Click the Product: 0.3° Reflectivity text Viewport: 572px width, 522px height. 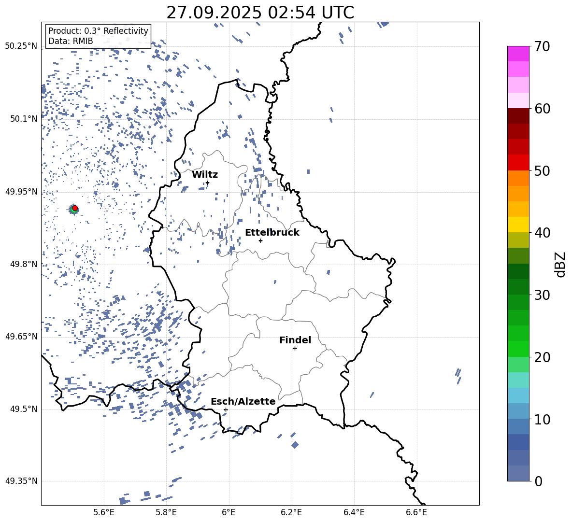coord(98,30)
